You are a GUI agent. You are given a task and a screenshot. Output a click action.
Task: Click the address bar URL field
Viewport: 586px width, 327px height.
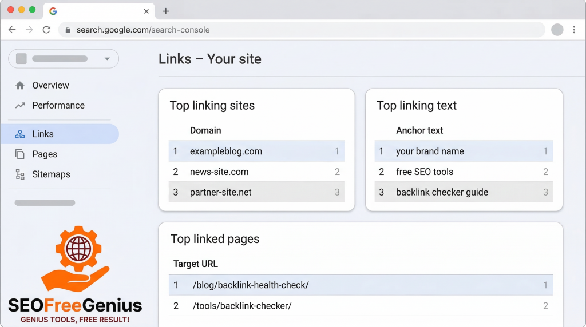point(301,30)
